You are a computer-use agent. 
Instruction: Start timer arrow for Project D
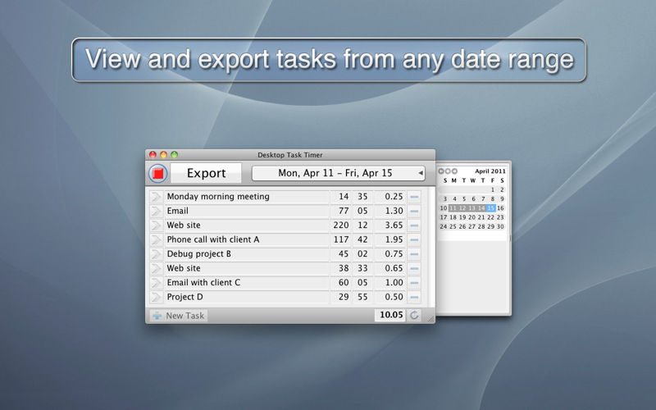click(156, 297)
